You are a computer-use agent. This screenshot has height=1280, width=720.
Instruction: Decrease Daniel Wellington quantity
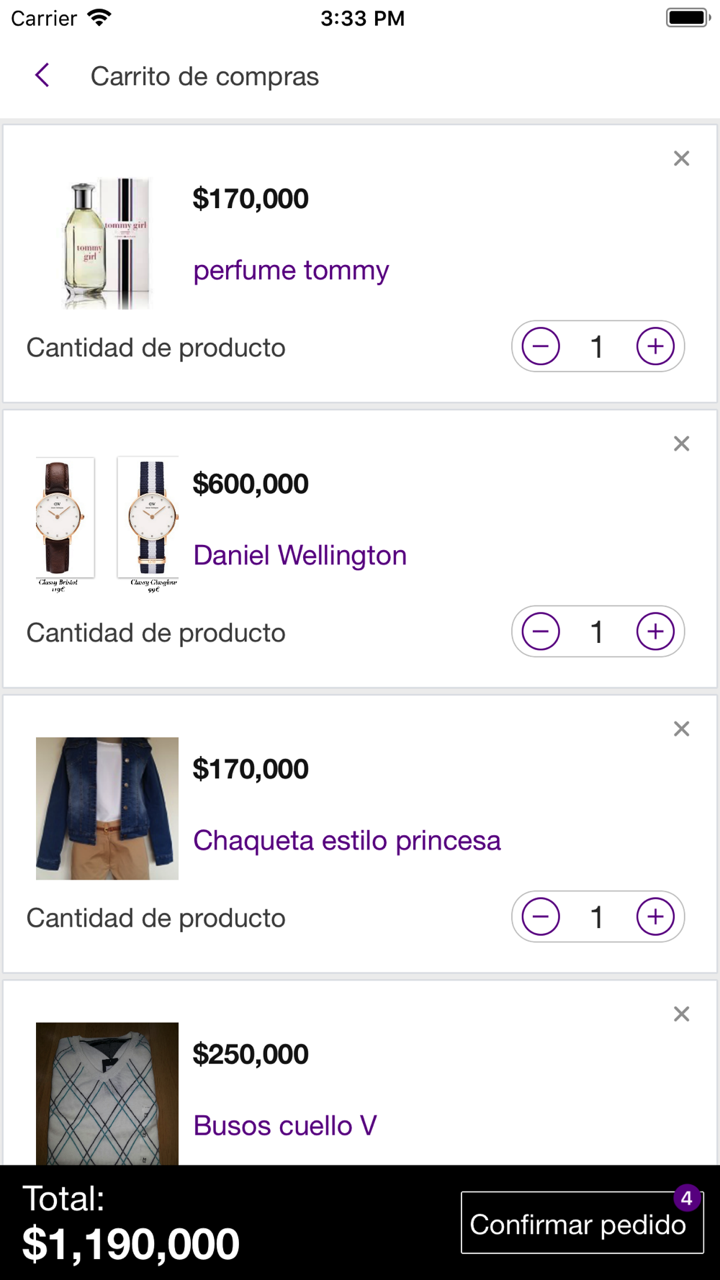click(541, 631)
